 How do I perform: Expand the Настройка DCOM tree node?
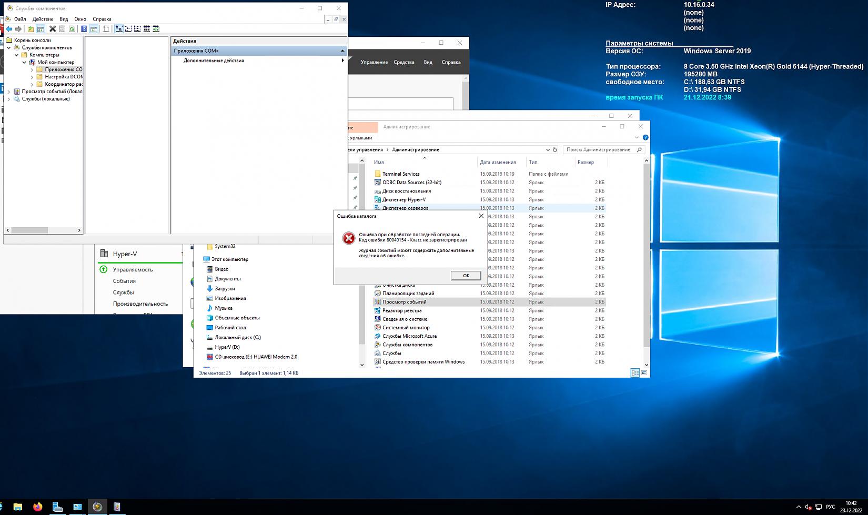coord(32,77)
